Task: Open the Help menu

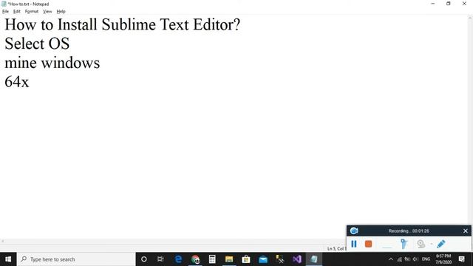Action: pos(61,12)
